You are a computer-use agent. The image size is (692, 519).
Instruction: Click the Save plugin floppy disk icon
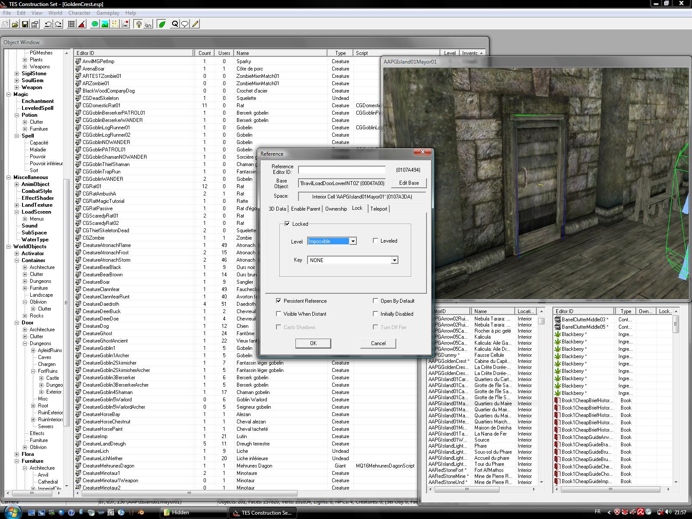click(25, 24)
